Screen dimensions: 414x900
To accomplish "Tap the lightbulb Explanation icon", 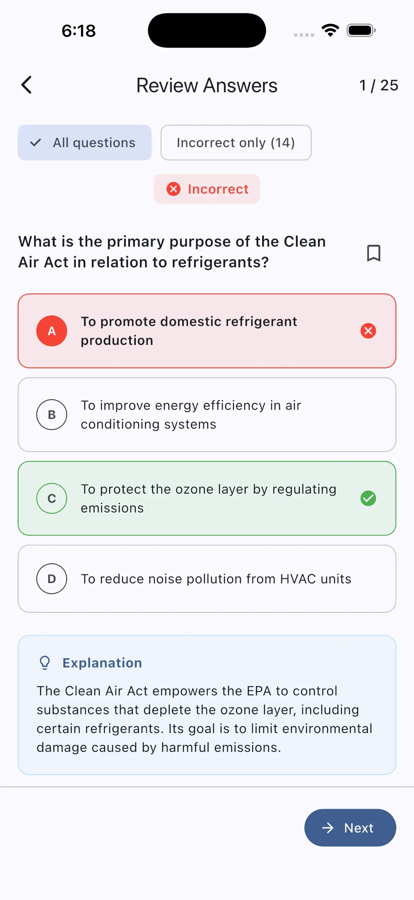I will (45, 663).
